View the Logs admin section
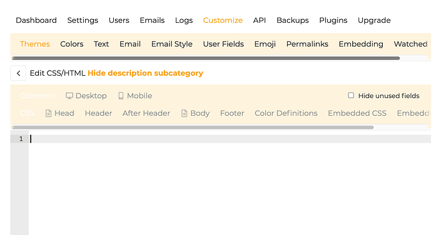The width and height of the screenshot is (441, 235). tap(184, 20)
